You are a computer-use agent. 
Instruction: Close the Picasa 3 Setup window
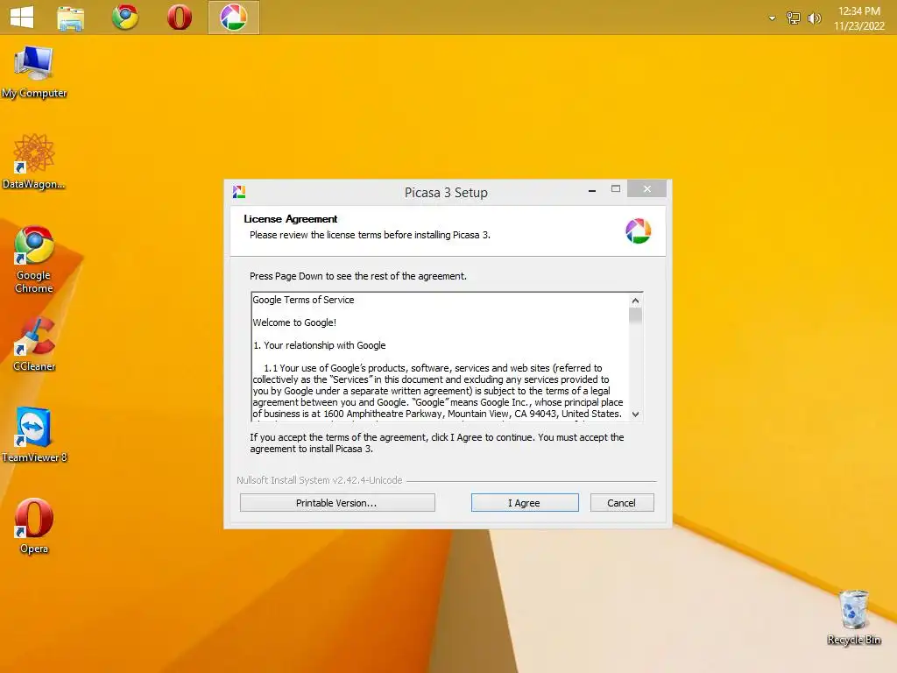point(646,189)
